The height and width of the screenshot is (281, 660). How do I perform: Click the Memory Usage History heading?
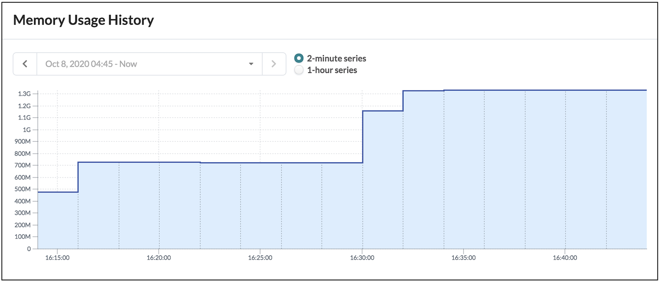click(x=83, y=20)
